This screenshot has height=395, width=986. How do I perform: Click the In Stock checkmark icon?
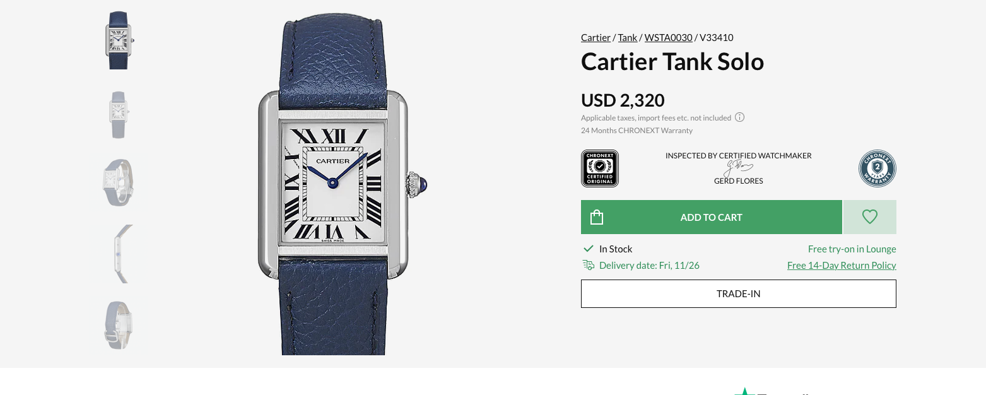[x=589, y=249]
